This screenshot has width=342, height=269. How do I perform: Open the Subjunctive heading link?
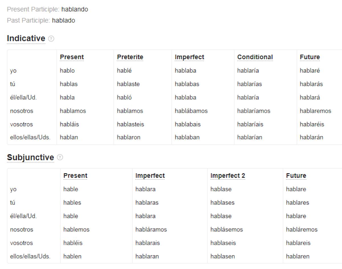point(30,157)
